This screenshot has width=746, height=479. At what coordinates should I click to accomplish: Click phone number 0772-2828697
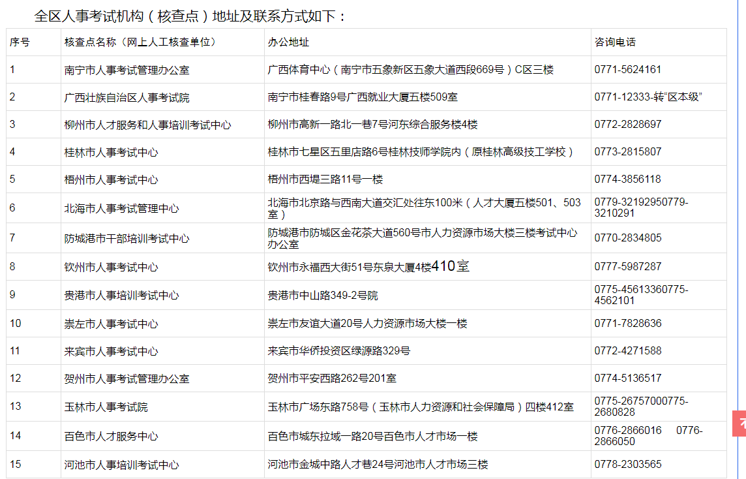pos(627,124)
